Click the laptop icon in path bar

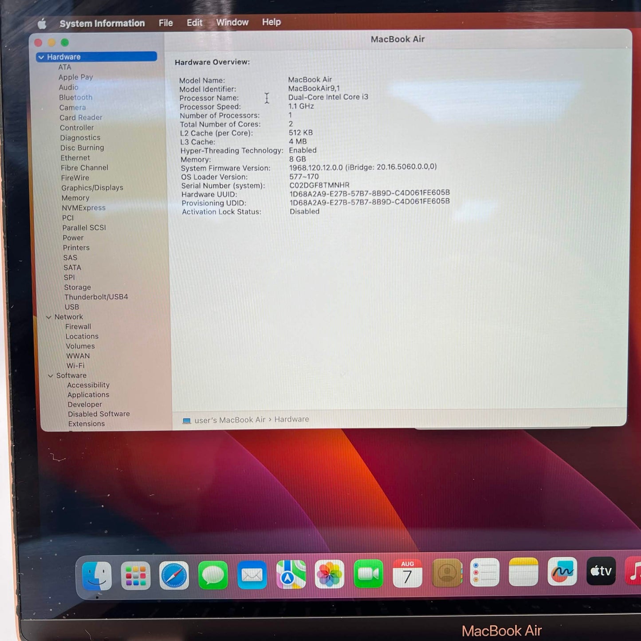coord(187,421)
